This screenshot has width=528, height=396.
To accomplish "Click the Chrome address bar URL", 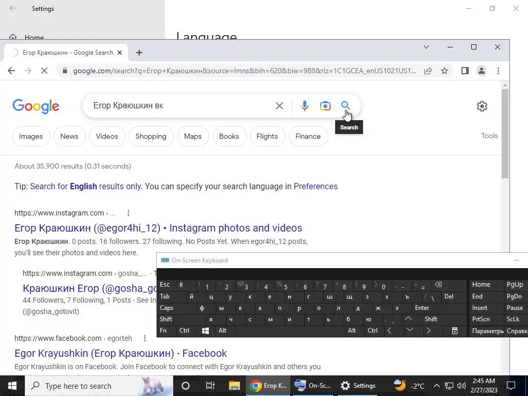I will pos(244,71).
